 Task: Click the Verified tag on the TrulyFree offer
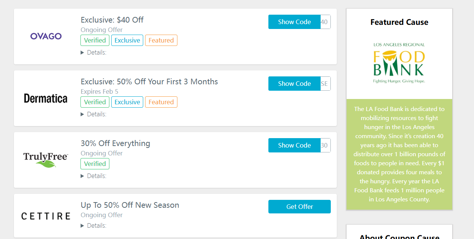click(x=95, y=164)
